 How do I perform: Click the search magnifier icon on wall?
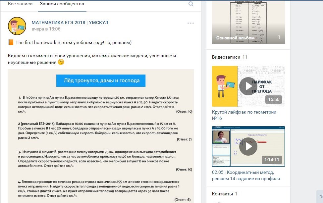191,4
